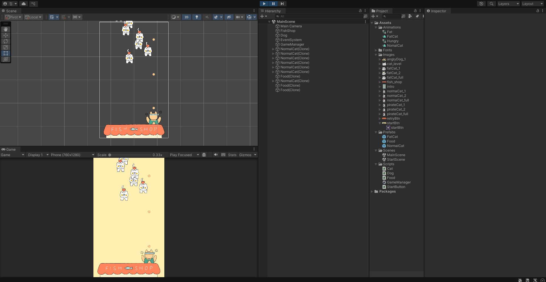Viewport: 546px width, 282px height.
Task: Toggle Scene audio
Action: [x=207, y=17]
